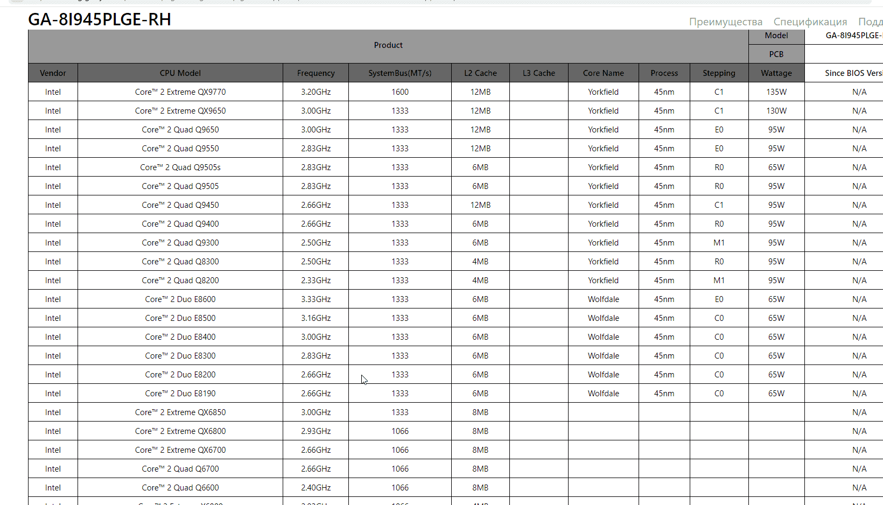Image resolution: width=883 pixels, height=505 pixels.
Task: Select the Core 2 Extreme QX9650 cell
Action: (180, 111)
